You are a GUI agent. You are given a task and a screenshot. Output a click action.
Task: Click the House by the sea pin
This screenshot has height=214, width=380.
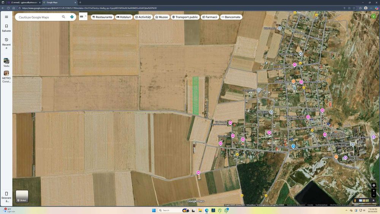(x=301, y=54)
